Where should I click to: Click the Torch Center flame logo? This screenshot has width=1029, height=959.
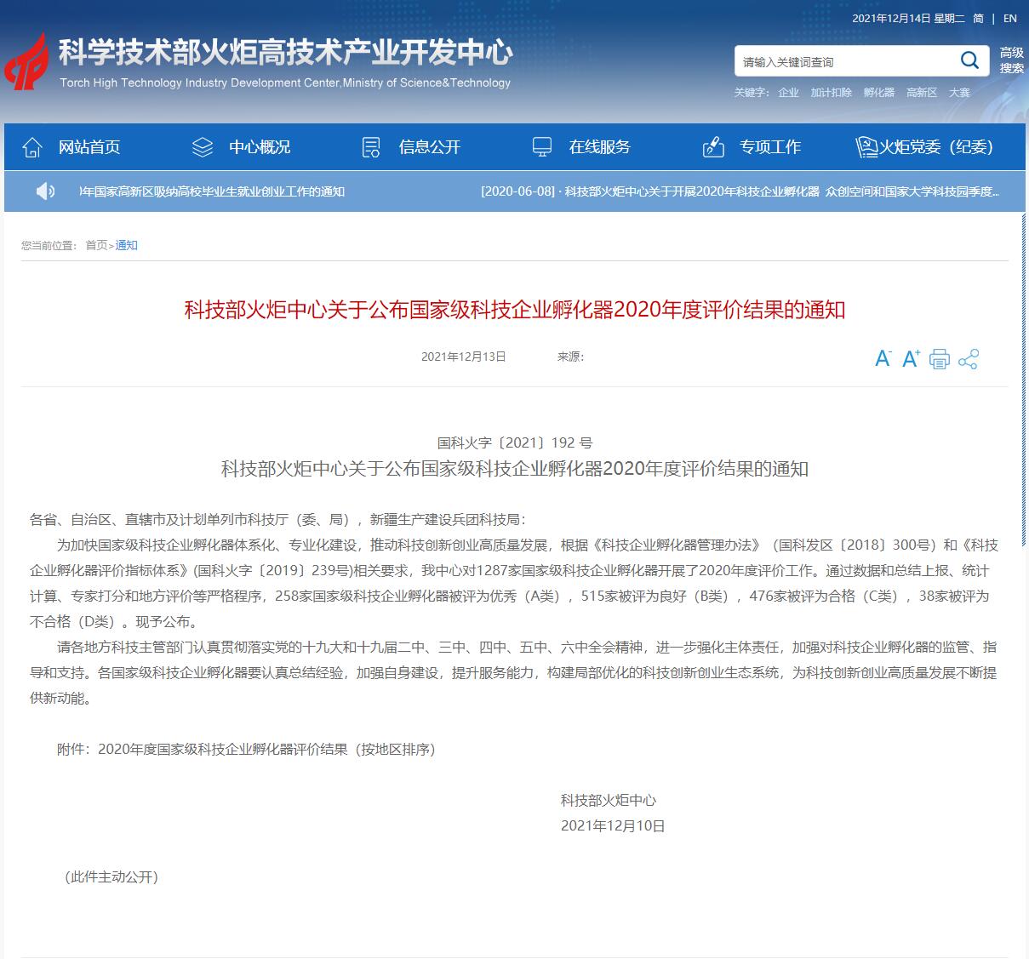click(x=27, y=62)
